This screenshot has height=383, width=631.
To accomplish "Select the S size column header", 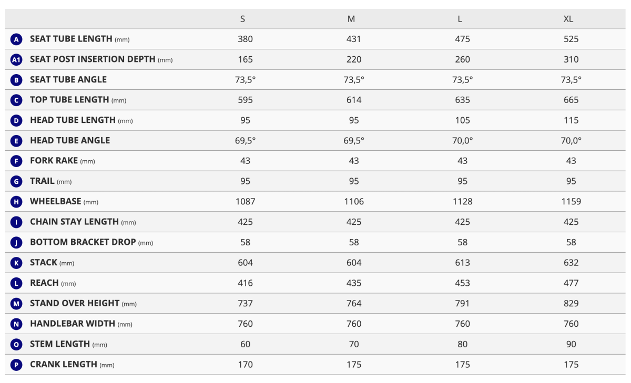I will [242, 19].
